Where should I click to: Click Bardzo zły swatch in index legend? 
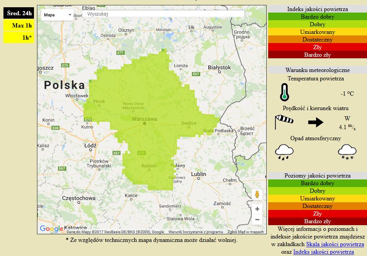point(317,55)
